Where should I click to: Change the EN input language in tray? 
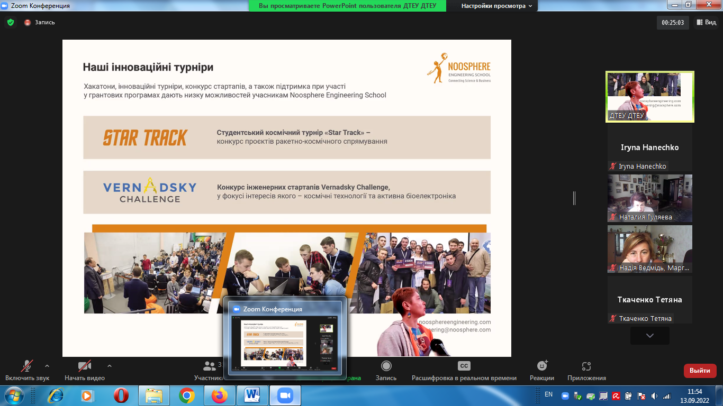tap(548, 394)
